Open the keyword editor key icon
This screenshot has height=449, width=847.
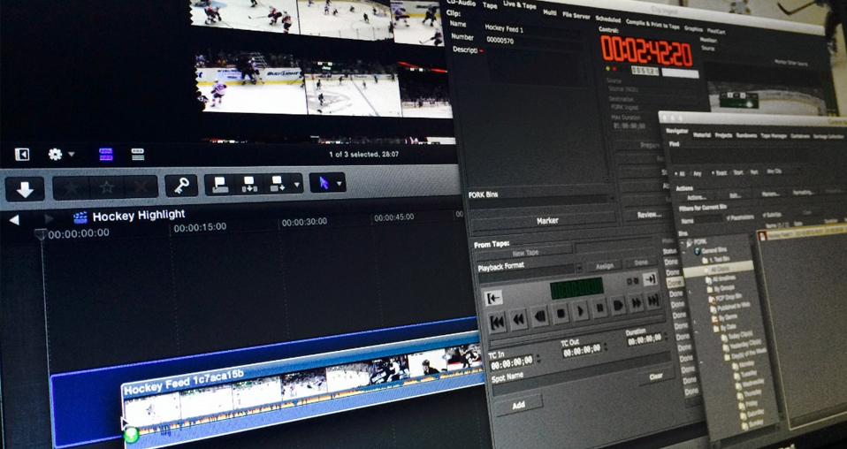click(181, 186)
